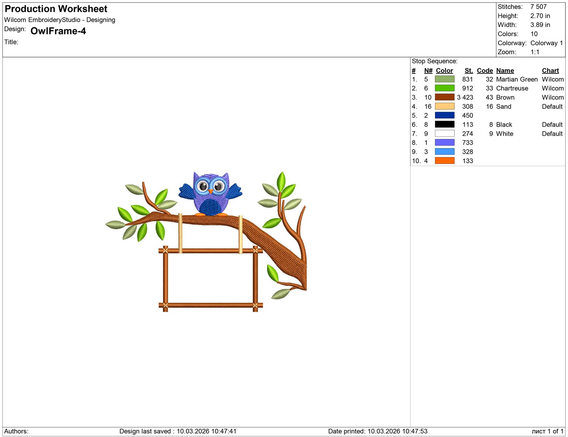Pick the Sand color swatch
This screenshot has height=437, width=568.
point(444,106)
